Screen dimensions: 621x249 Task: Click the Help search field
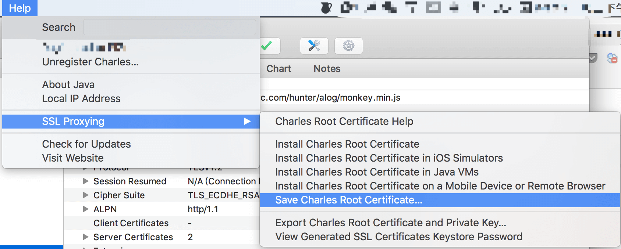pyautogui.click(x=169, y=27)
